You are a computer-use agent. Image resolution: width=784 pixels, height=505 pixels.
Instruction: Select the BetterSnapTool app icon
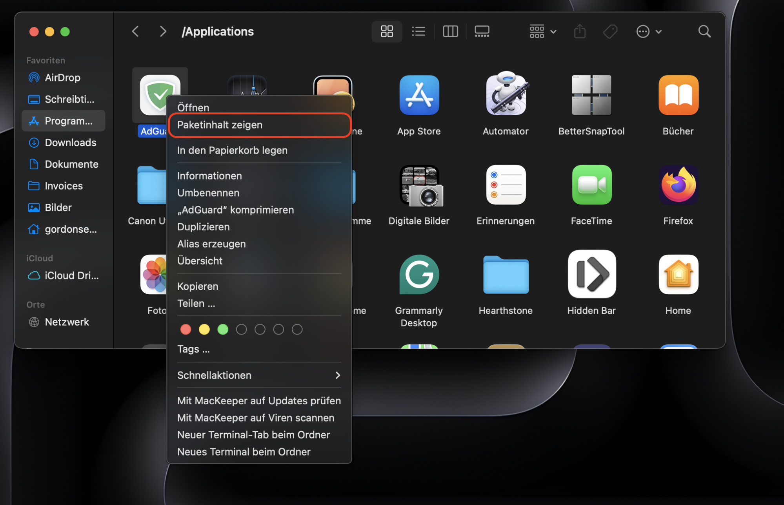click(591, 95)
